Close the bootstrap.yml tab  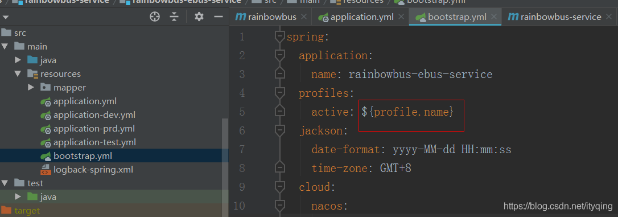tap(495, 17)
